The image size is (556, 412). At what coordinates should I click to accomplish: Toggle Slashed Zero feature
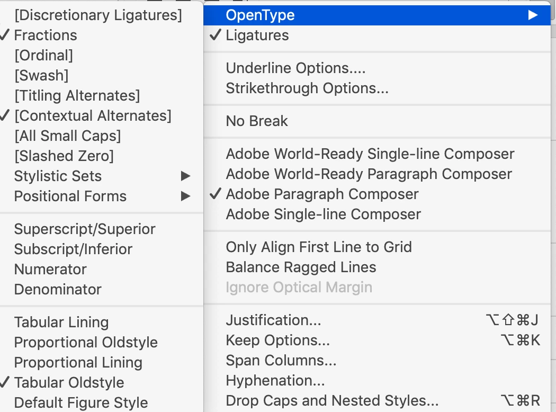coord(102,156)
